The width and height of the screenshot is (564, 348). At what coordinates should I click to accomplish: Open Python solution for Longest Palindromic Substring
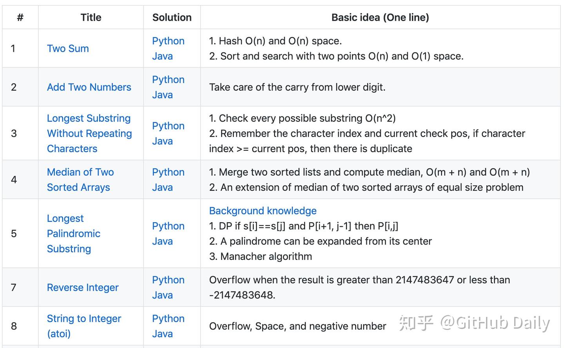click(168, 226)
